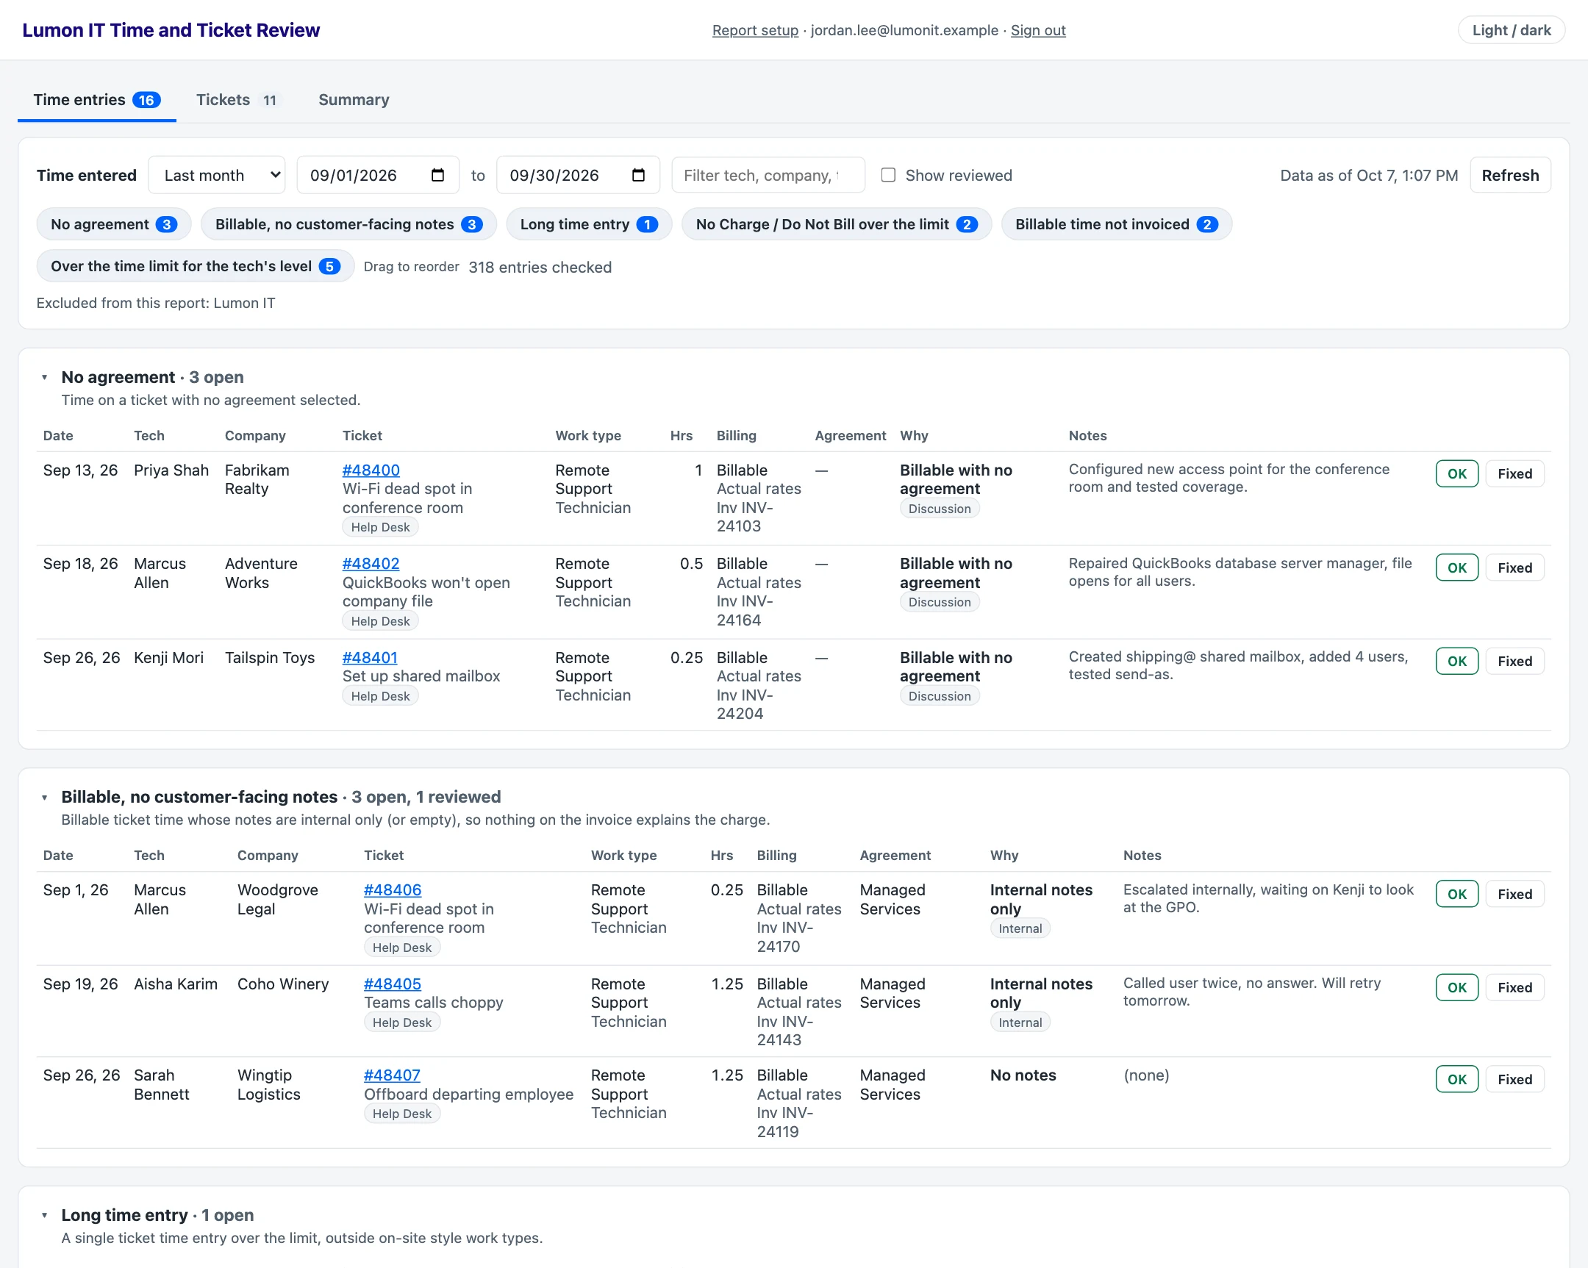Switch to the Tickets tab

237,100
